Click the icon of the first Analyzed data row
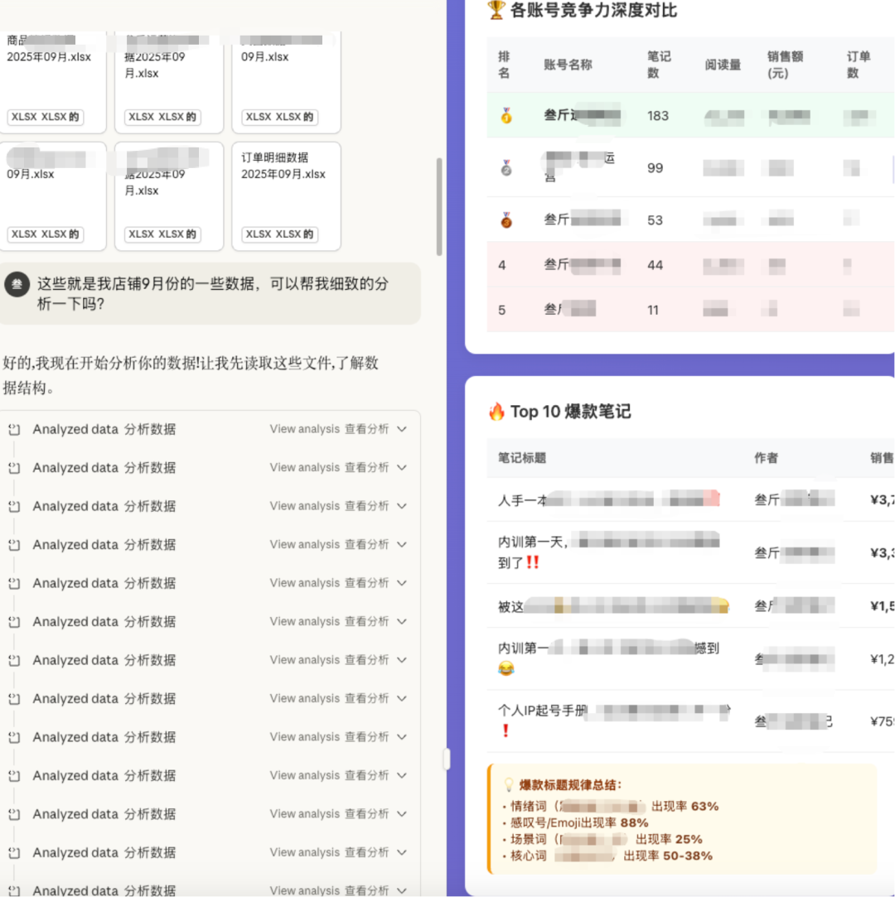This screenshot has width=895, height=897. point(14,430)
